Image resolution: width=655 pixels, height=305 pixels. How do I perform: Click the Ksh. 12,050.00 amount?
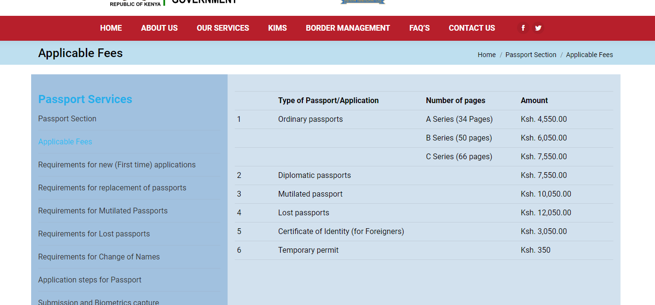[546, 212]
